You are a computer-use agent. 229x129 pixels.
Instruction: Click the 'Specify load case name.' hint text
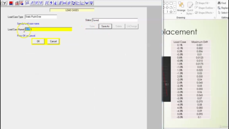[x=28, y=24]
